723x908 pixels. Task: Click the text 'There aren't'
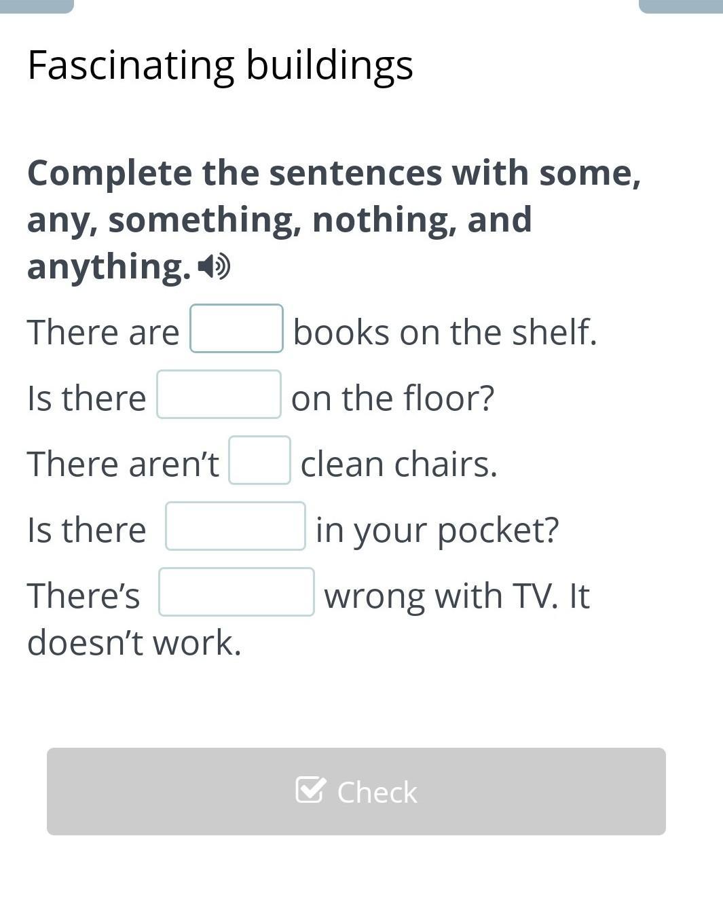pyautogui.click(x=123, y=465)
